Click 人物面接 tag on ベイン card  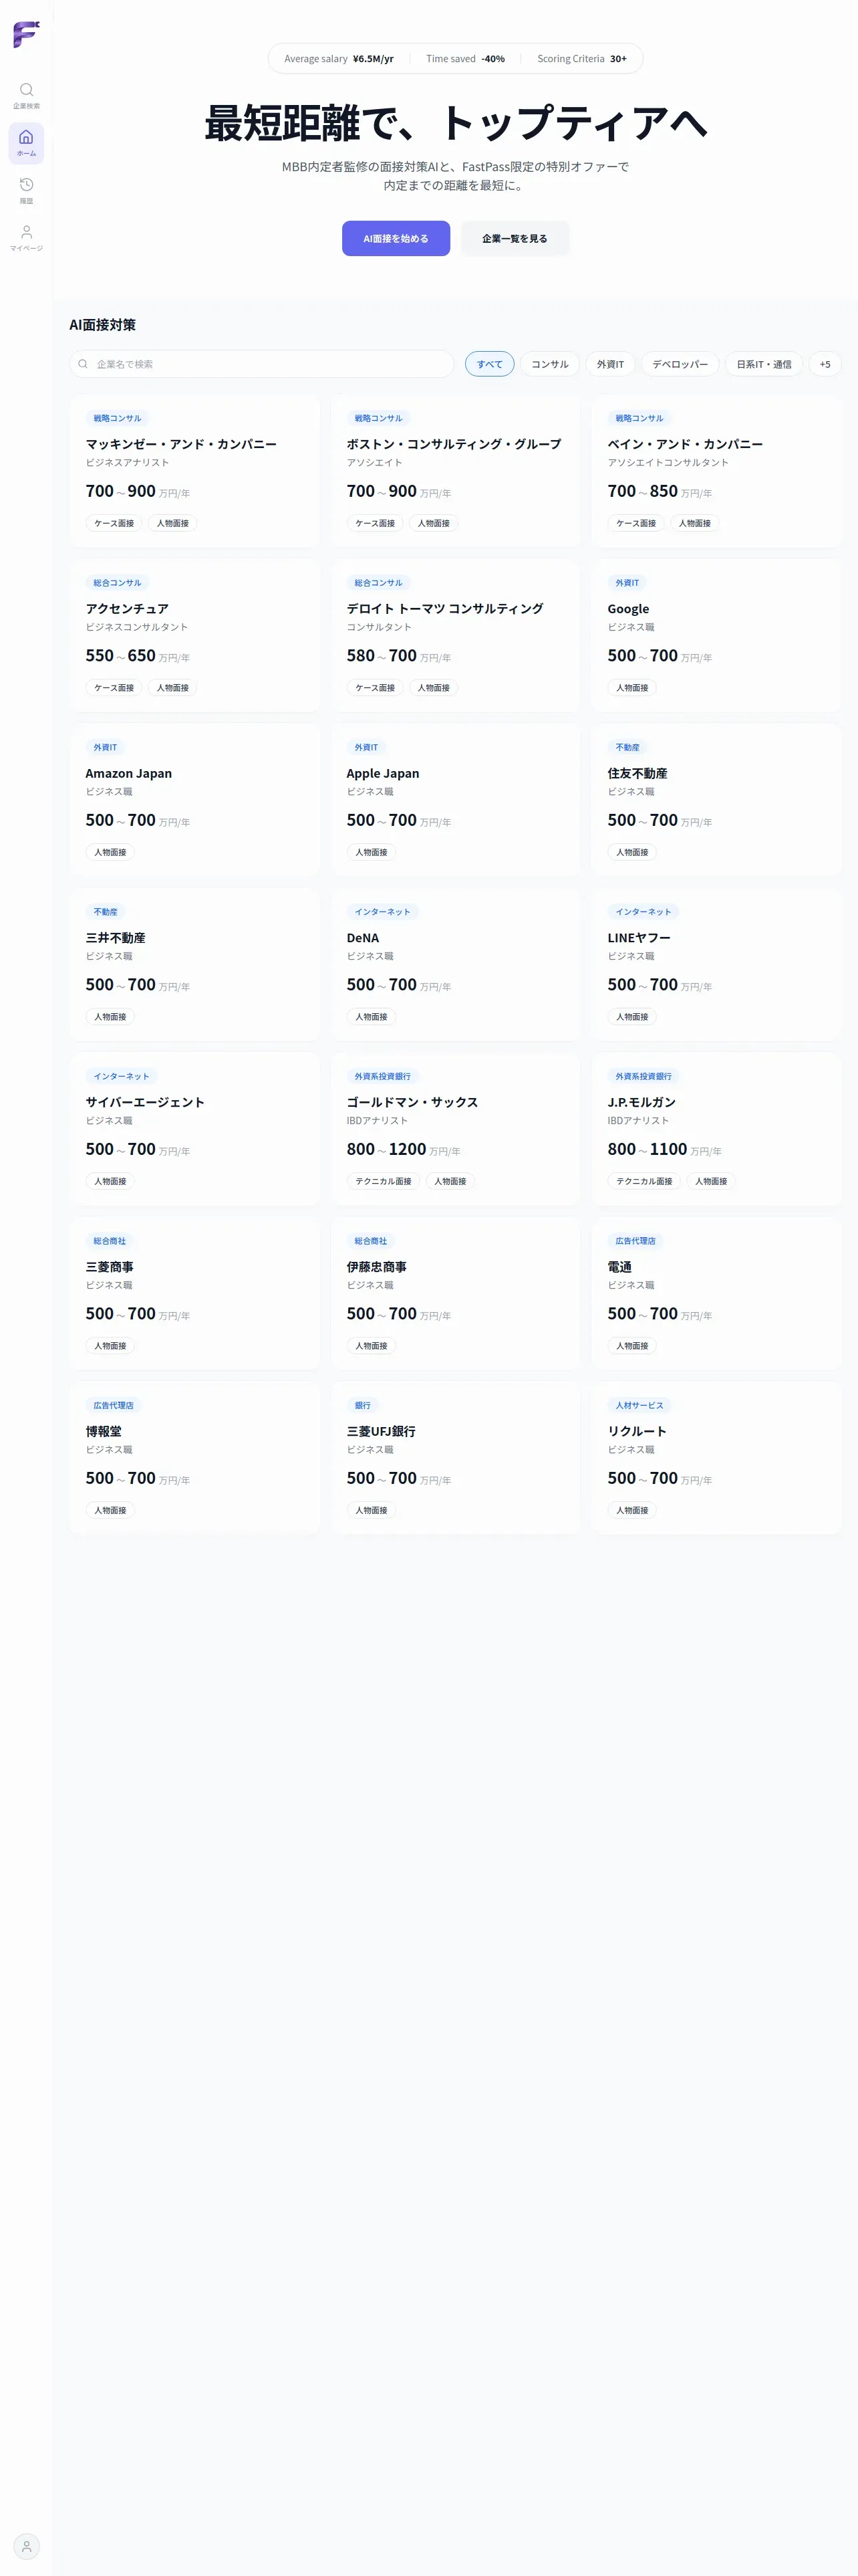695,523
